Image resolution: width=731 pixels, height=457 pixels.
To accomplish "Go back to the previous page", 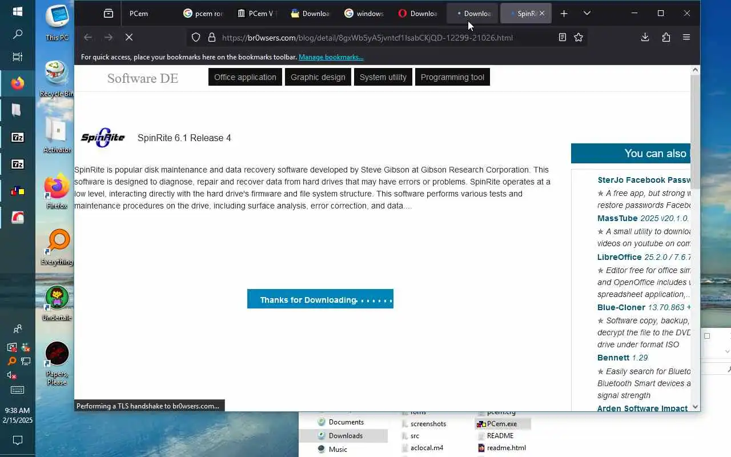I will [x=87, y=37].
